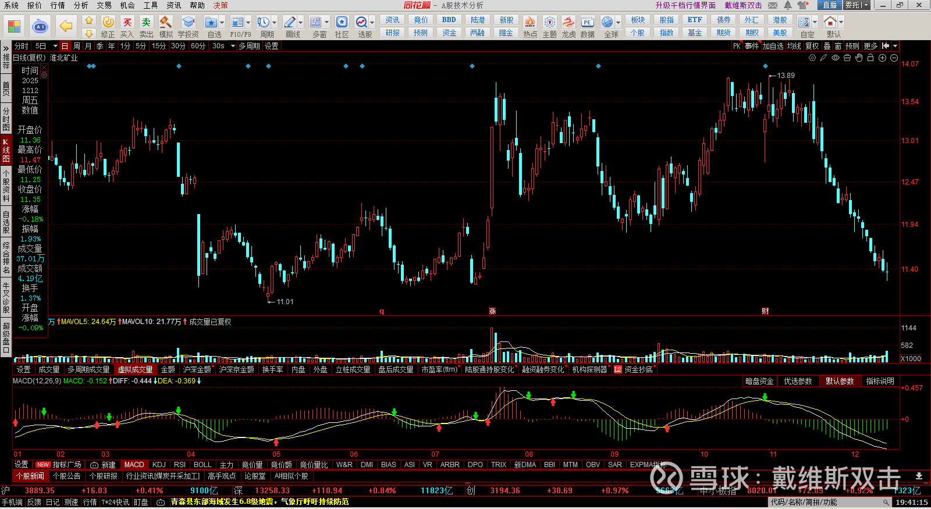Open the 30s period dropdown arrow
The image size is (931, 509).
(233, 46)
